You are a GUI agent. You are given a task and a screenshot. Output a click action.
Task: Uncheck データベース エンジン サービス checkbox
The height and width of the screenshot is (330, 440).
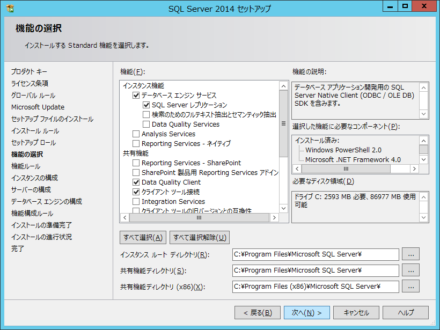[x=136, y=96]
